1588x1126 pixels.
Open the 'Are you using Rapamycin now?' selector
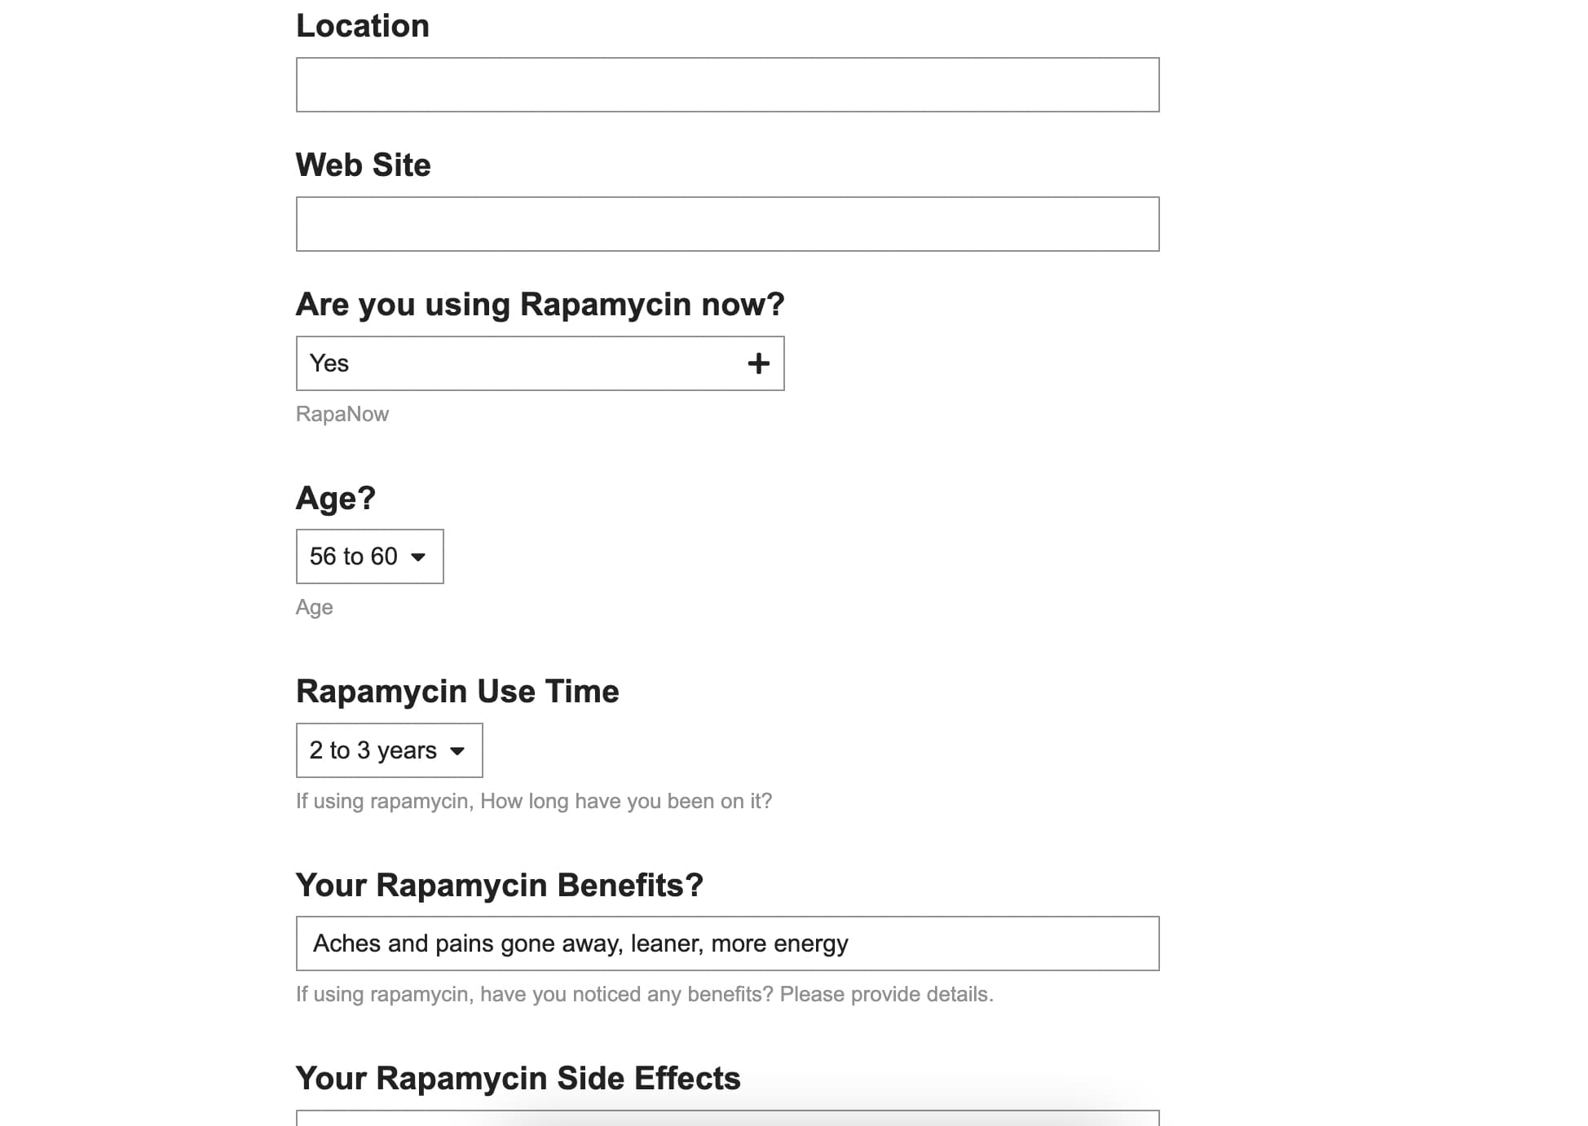(x=540, y=363)
